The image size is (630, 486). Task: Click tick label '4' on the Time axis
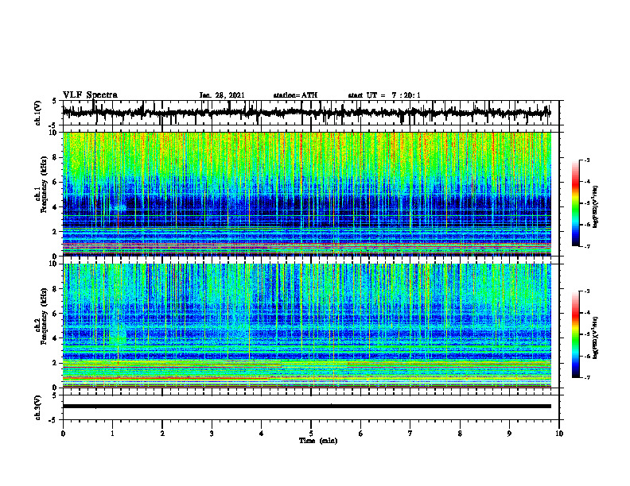pos(262,434)
